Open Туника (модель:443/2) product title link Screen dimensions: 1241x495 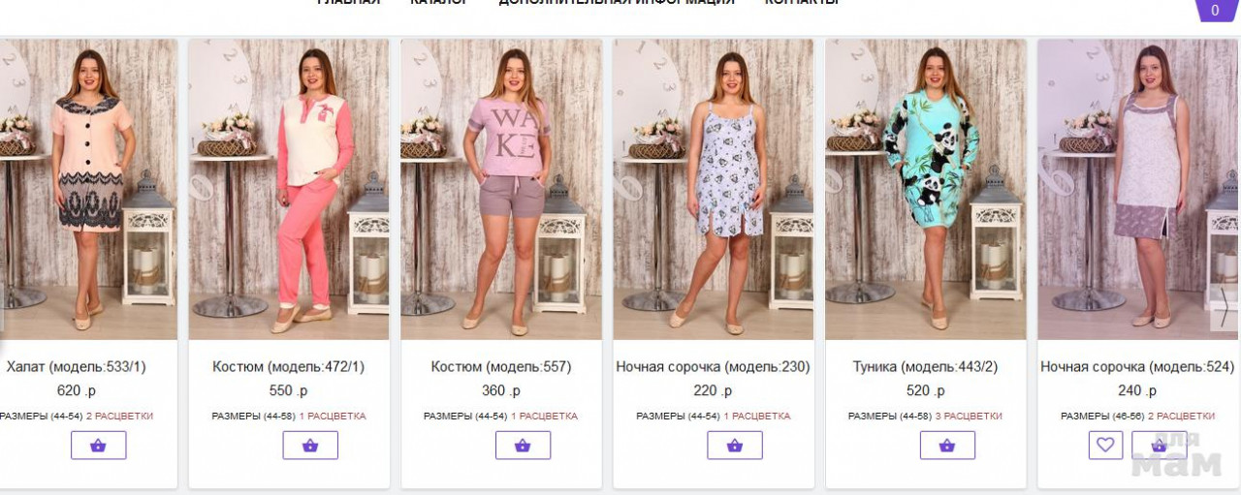(925, 367)
